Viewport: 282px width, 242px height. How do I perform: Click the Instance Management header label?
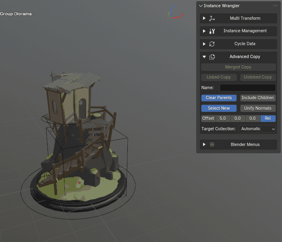pos(245,31)
